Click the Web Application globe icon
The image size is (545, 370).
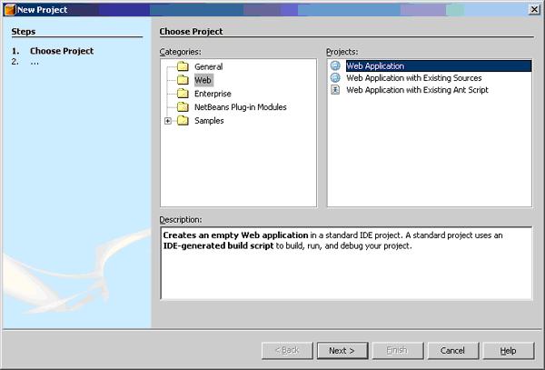[x=336, y=66]
